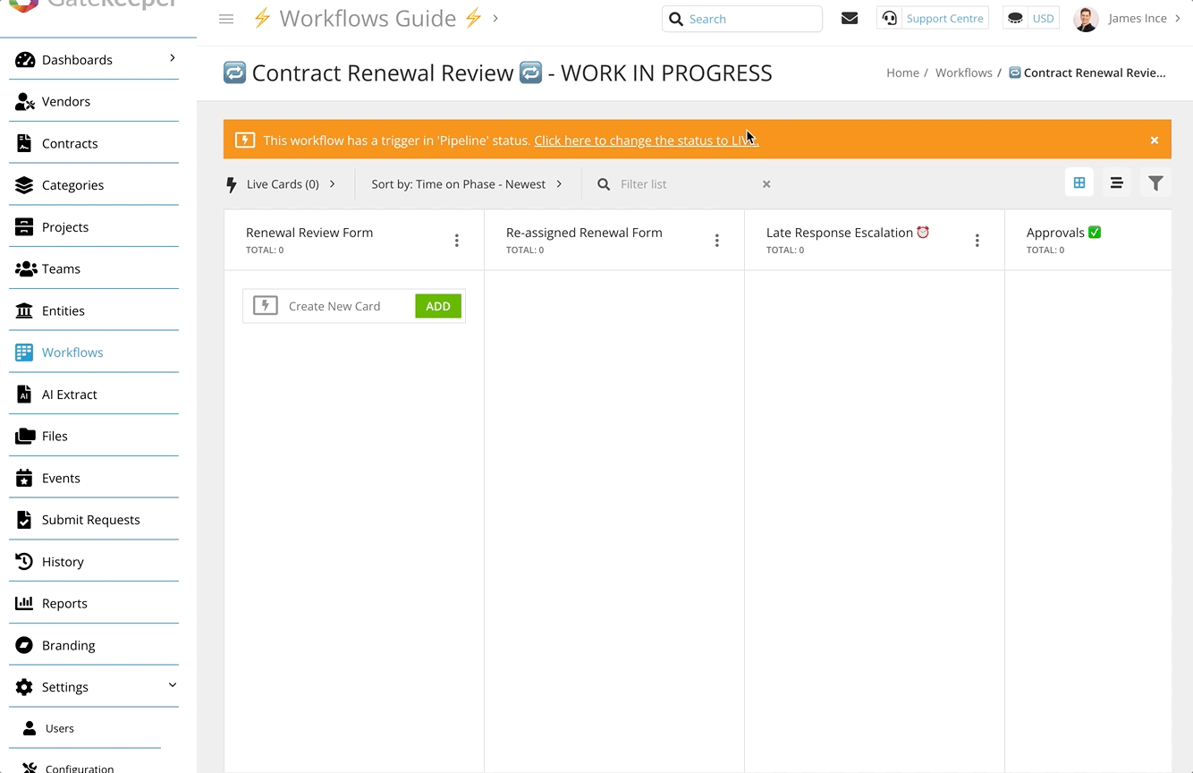Screen dimensions: 1193x773
Task: Click the Teams people icon
Action: click(x=26, y=268)
